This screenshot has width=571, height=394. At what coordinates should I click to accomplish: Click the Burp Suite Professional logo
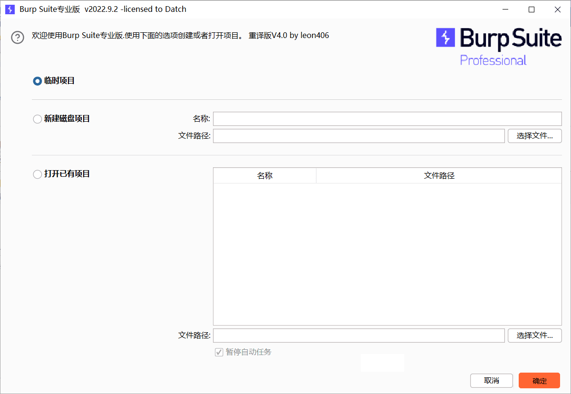[499, 47]
